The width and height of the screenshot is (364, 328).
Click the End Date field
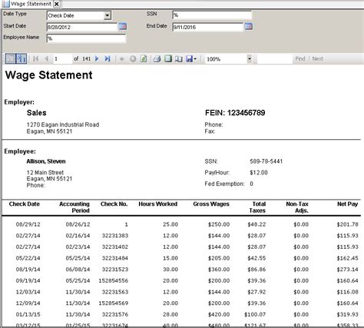(208, 27)
